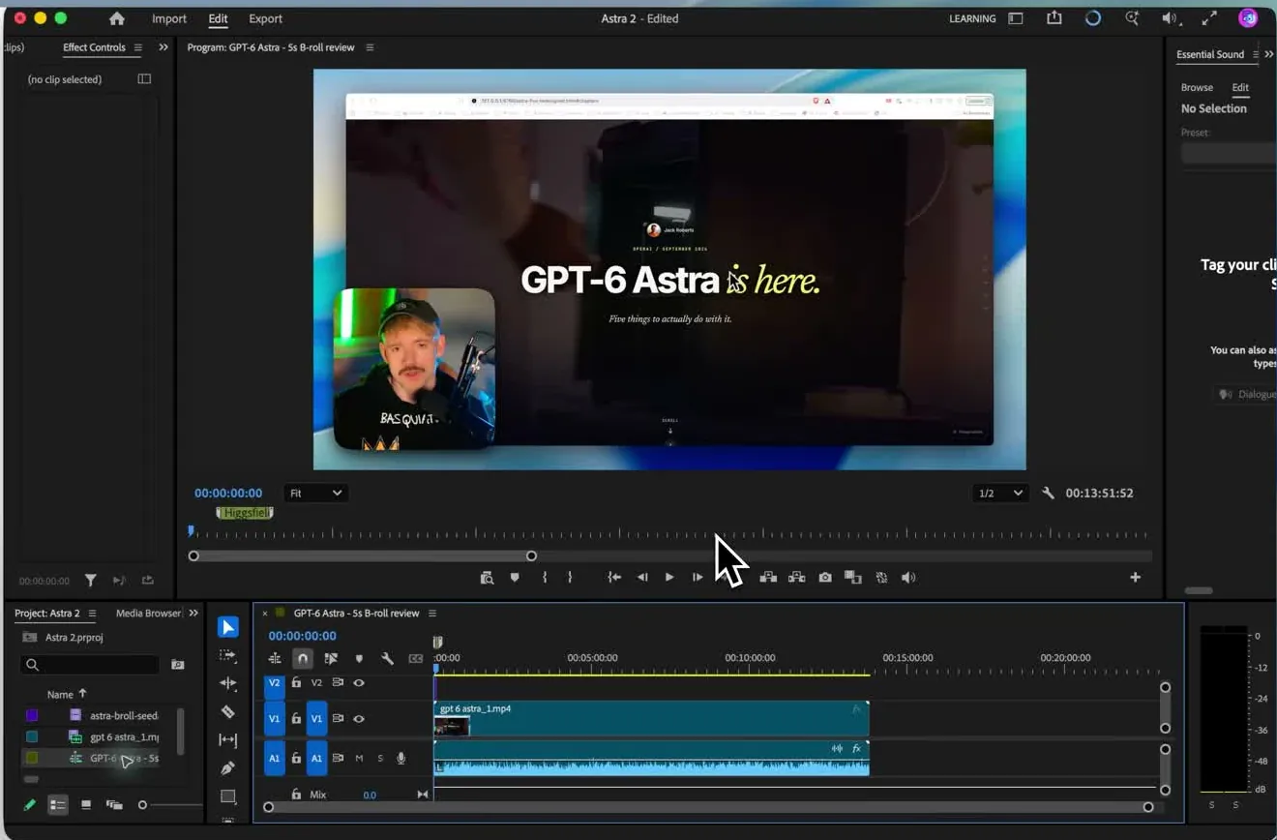The height and width of the screenshot is (840, 1277).
Task: Select the Effect Controls tab
Action: point(94,47)
